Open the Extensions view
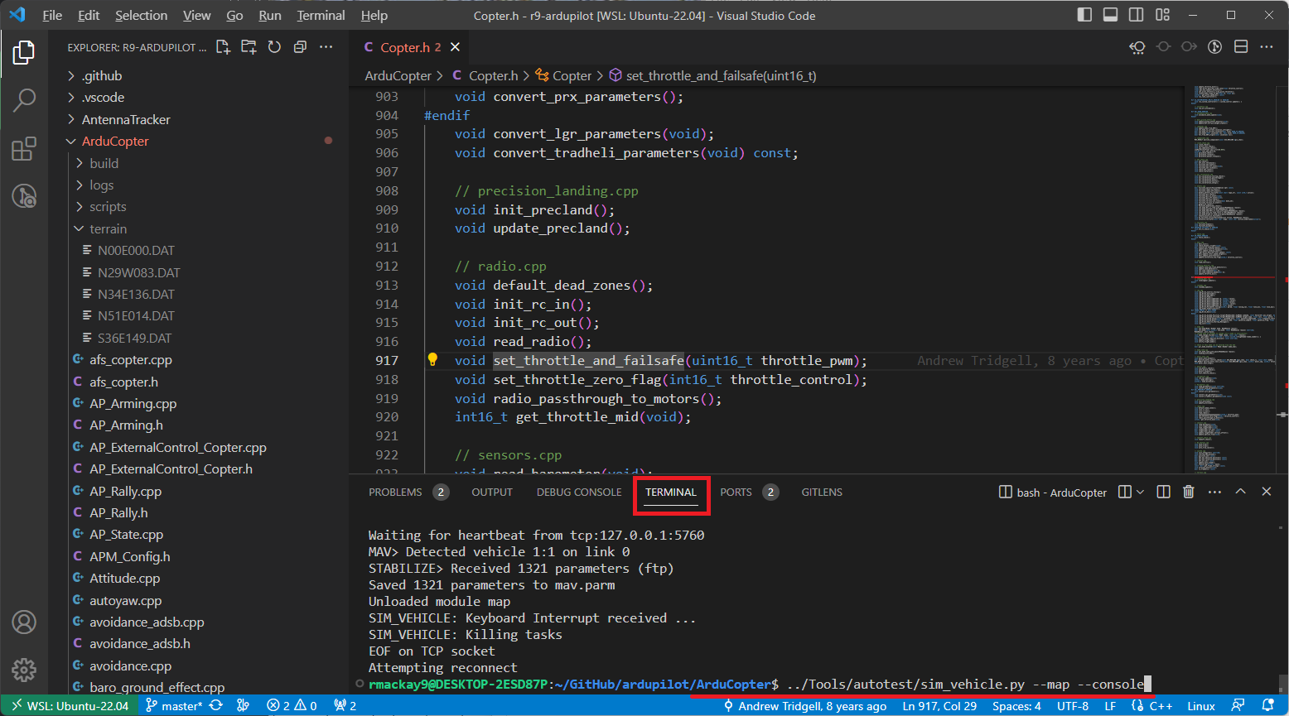Viewport: 1289px width, 716px height. pos(24,149)
